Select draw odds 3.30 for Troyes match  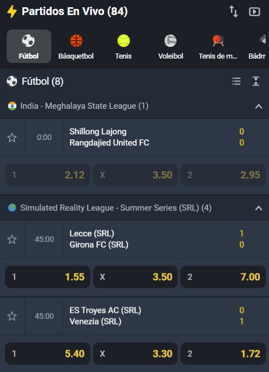click(135, 354)
